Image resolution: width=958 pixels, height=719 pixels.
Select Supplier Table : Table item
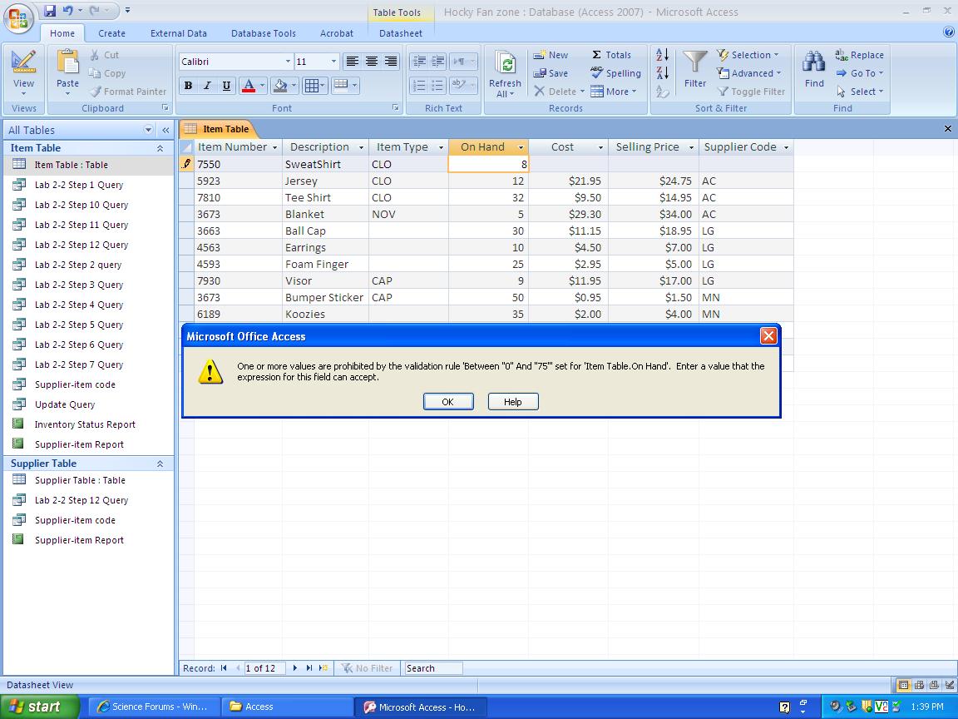(x=80, y=480)
